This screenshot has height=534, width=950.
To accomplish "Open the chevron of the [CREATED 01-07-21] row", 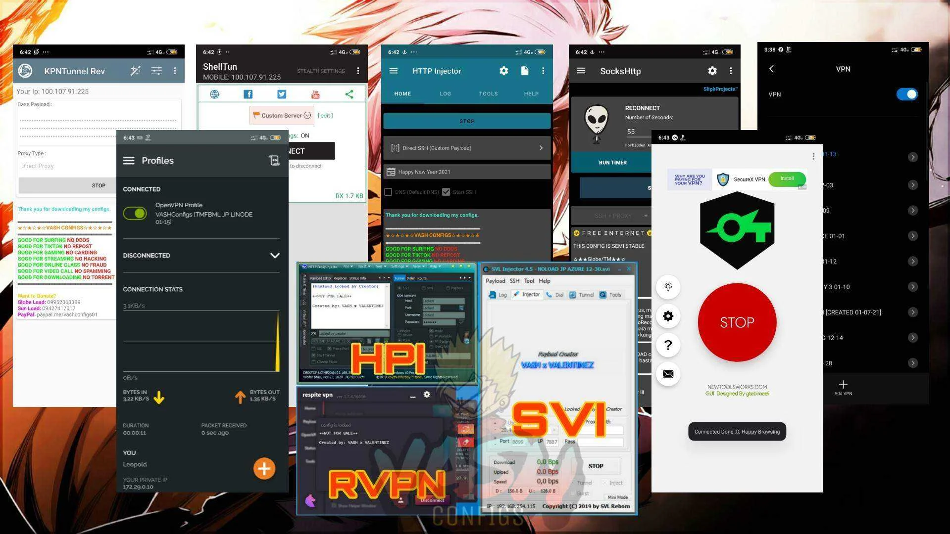I will click(x=913, y=312).
